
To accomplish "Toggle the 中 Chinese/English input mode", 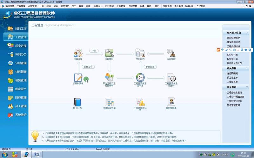I will [223, 50].
